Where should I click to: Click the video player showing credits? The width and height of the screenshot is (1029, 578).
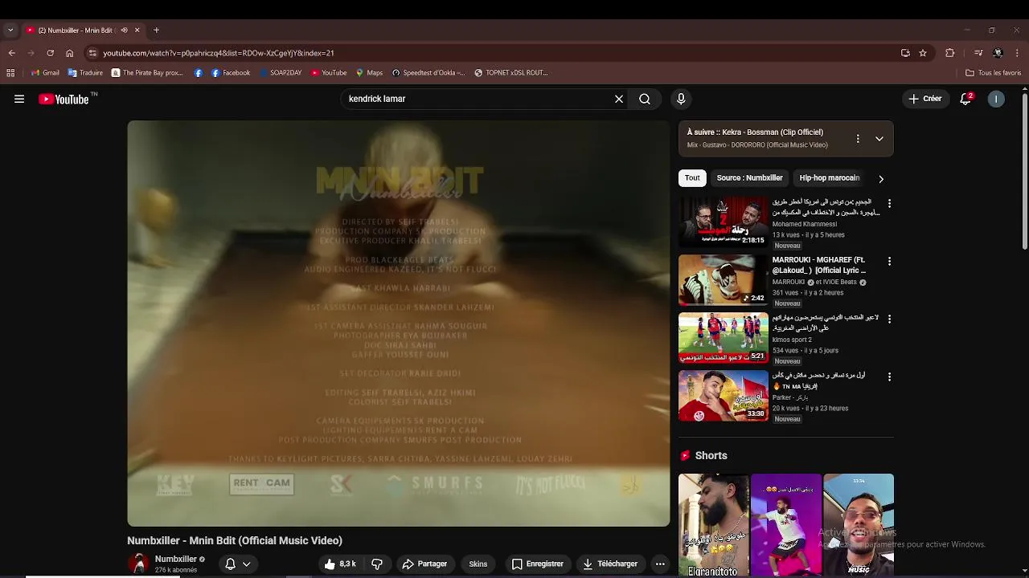click(x=398, y=324)
